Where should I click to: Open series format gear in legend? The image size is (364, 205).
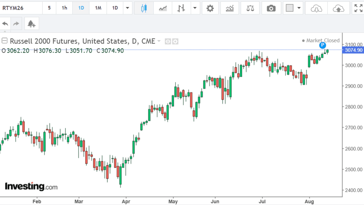coord(175,41)
